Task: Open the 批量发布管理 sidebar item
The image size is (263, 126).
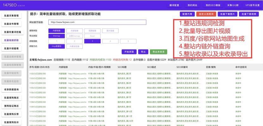Action: [x=11, y=24]
